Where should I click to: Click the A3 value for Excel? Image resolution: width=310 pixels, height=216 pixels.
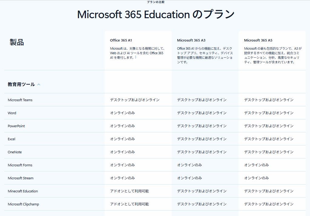[202, 139]
